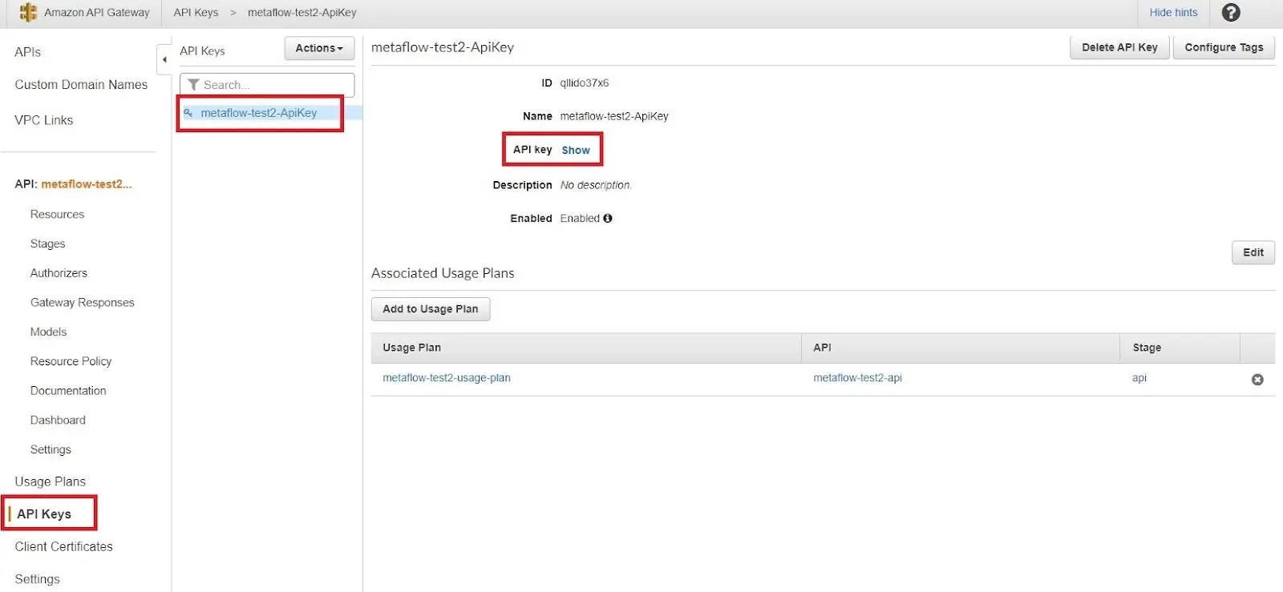Open the api stage link
The width and height of the screenshot is (1283, 592).
coord(1139,378)
